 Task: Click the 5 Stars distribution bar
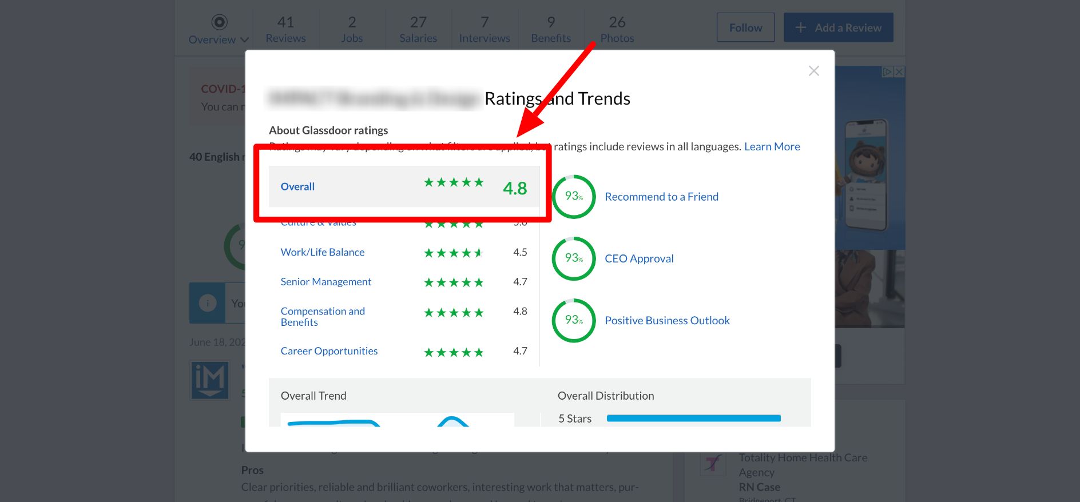(x=693, y=419)
